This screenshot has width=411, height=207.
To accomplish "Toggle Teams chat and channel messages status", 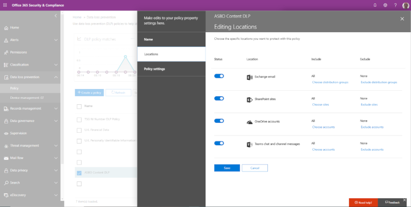I will coord(219,143).
